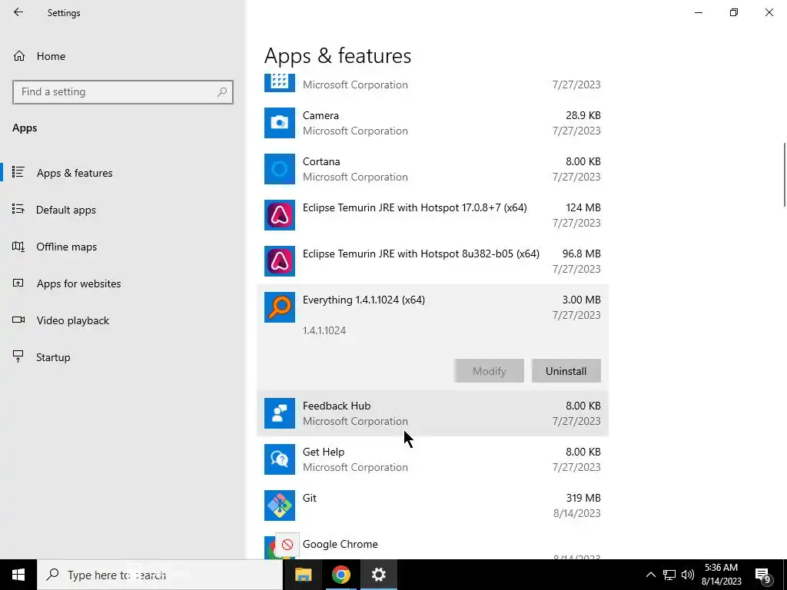Click the Video playback camera icon
787x590 pixels.
(18, 320)
